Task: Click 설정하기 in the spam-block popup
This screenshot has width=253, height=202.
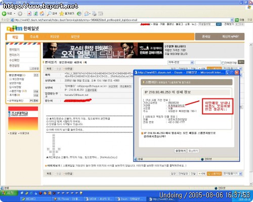Action: [180, 150]
